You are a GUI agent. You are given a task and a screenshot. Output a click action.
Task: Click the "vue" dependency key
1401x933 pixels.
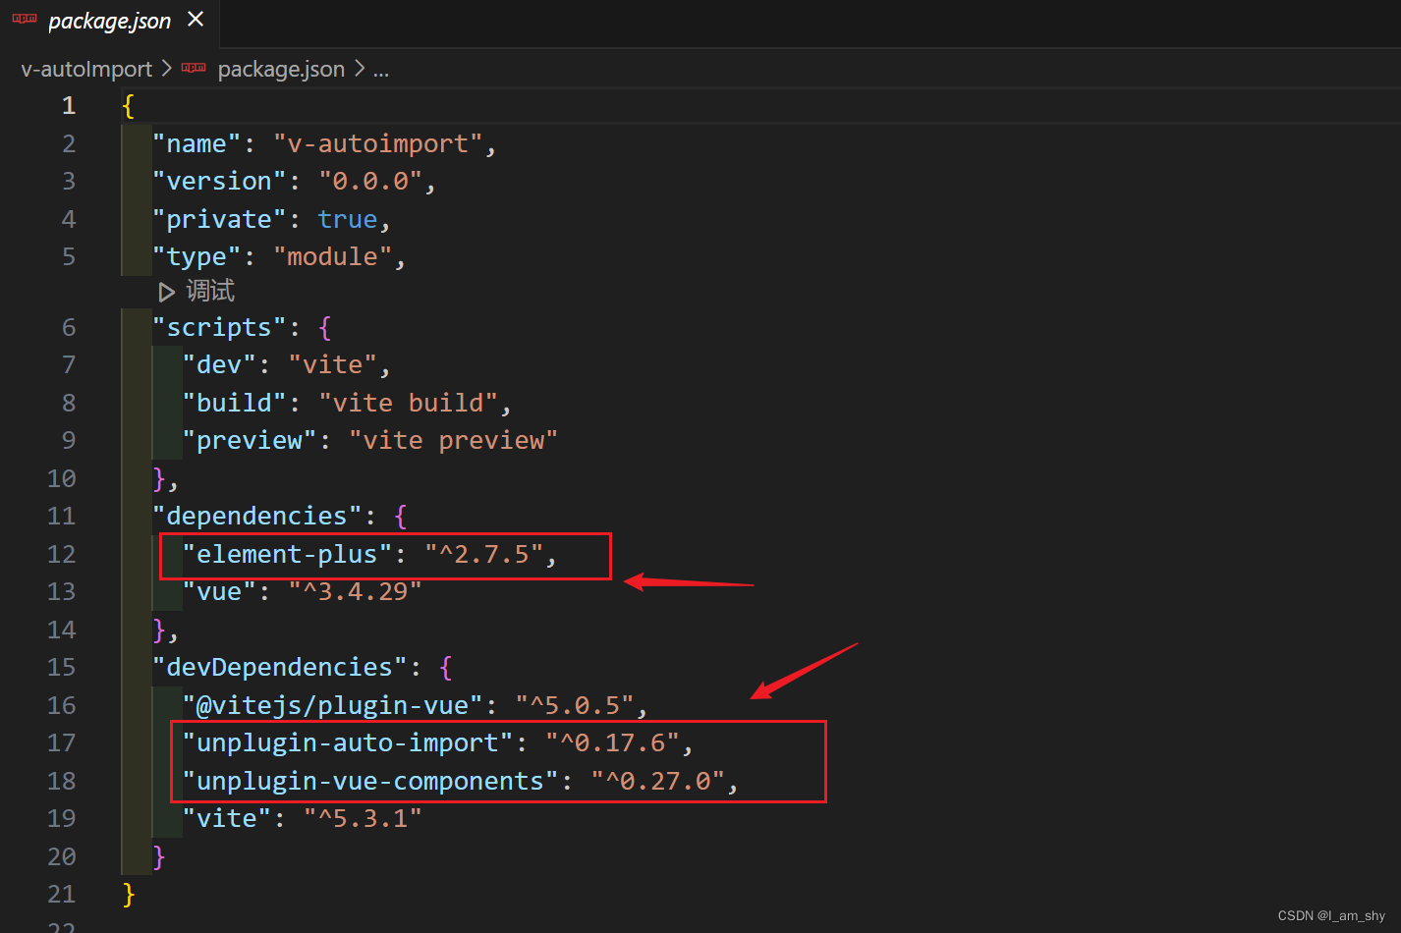(x=219, y=591)
